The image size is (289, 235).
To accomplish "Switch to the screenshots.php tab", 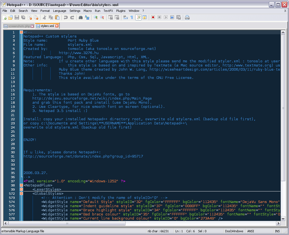I will point(19,26).
